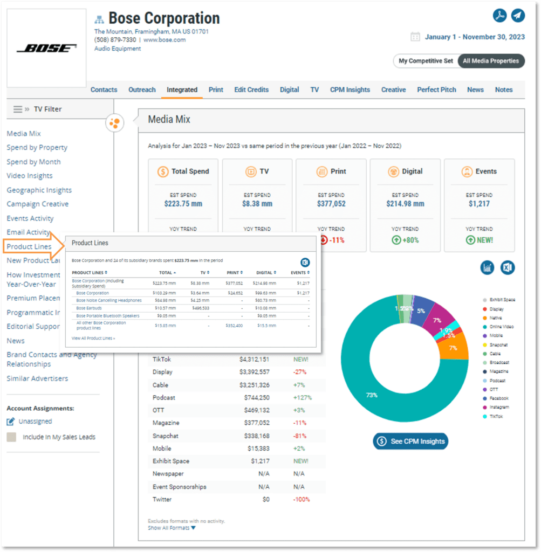Go to the Creative tab

(x=393, y=90)
